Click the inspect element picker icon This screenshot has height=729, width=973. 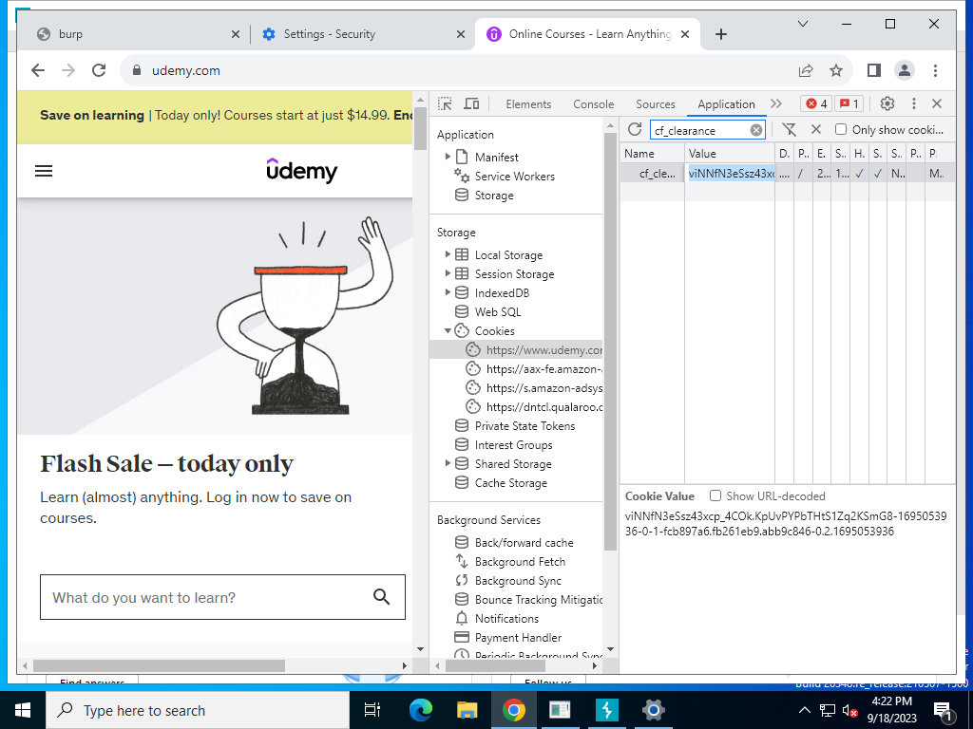point(445,104)
